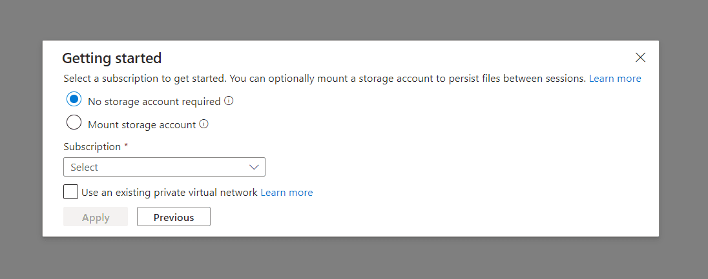The width and height of the screenshot is (708, 279).
Task: Click the Mount storage account label text
Action: (141, 125)
